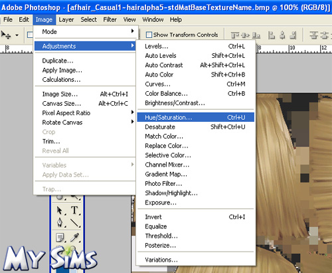332x273 pixels.
Task: Open the Window menu
Action: pos(153,19)
